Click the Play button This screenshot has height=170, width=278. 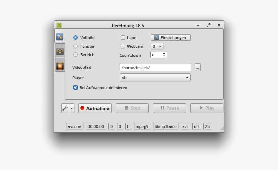207,108
